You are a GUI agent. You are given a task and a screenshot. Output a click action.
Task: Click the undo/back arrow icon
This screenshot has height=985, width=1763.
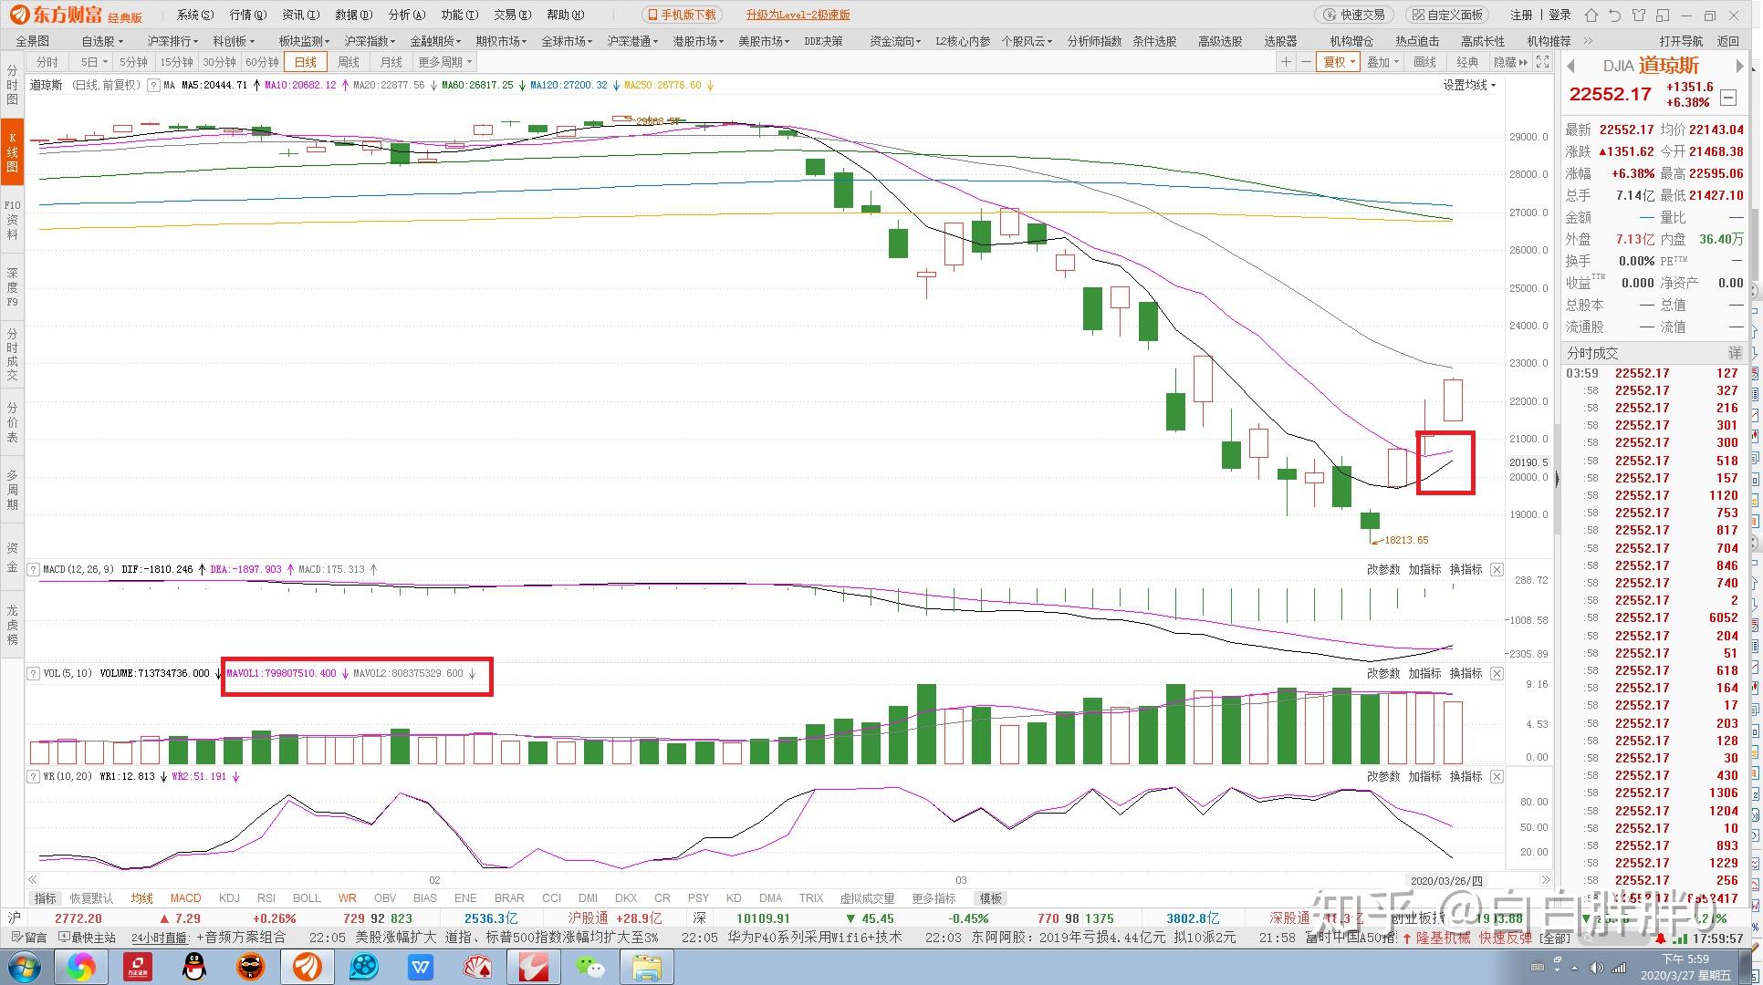click(x=1615, y=15)
